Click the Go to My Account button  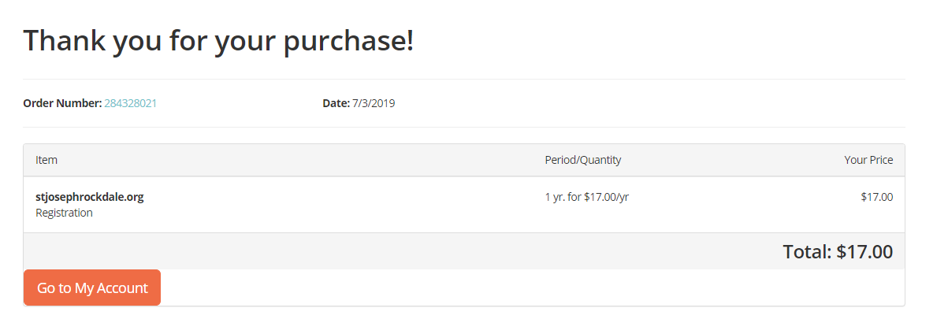(x=92, y=288)
